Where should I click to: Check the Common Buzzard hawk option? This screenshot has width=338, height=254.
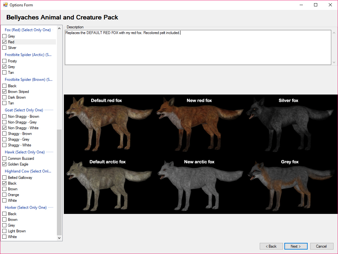pyautogui.click(x=4, y=159)
